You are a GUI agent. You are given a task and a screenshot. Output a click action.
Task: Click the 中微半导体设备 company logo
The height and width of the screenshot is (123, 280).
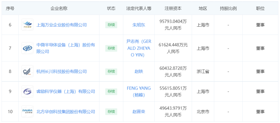click(x=27, y=48)
